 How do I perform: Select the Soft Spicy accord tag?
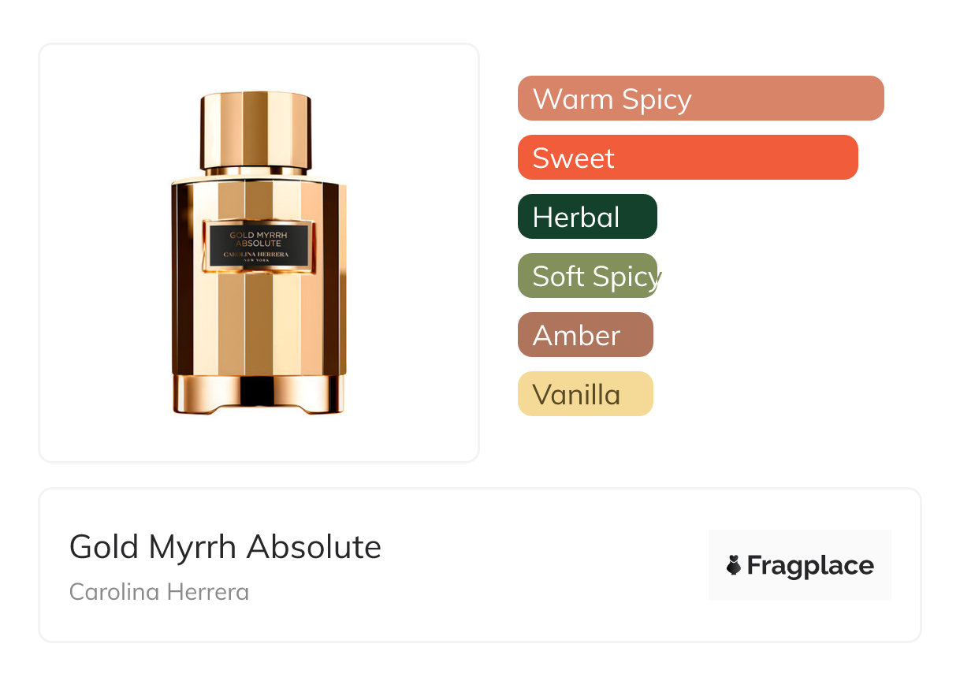click(x=587, y=276)
